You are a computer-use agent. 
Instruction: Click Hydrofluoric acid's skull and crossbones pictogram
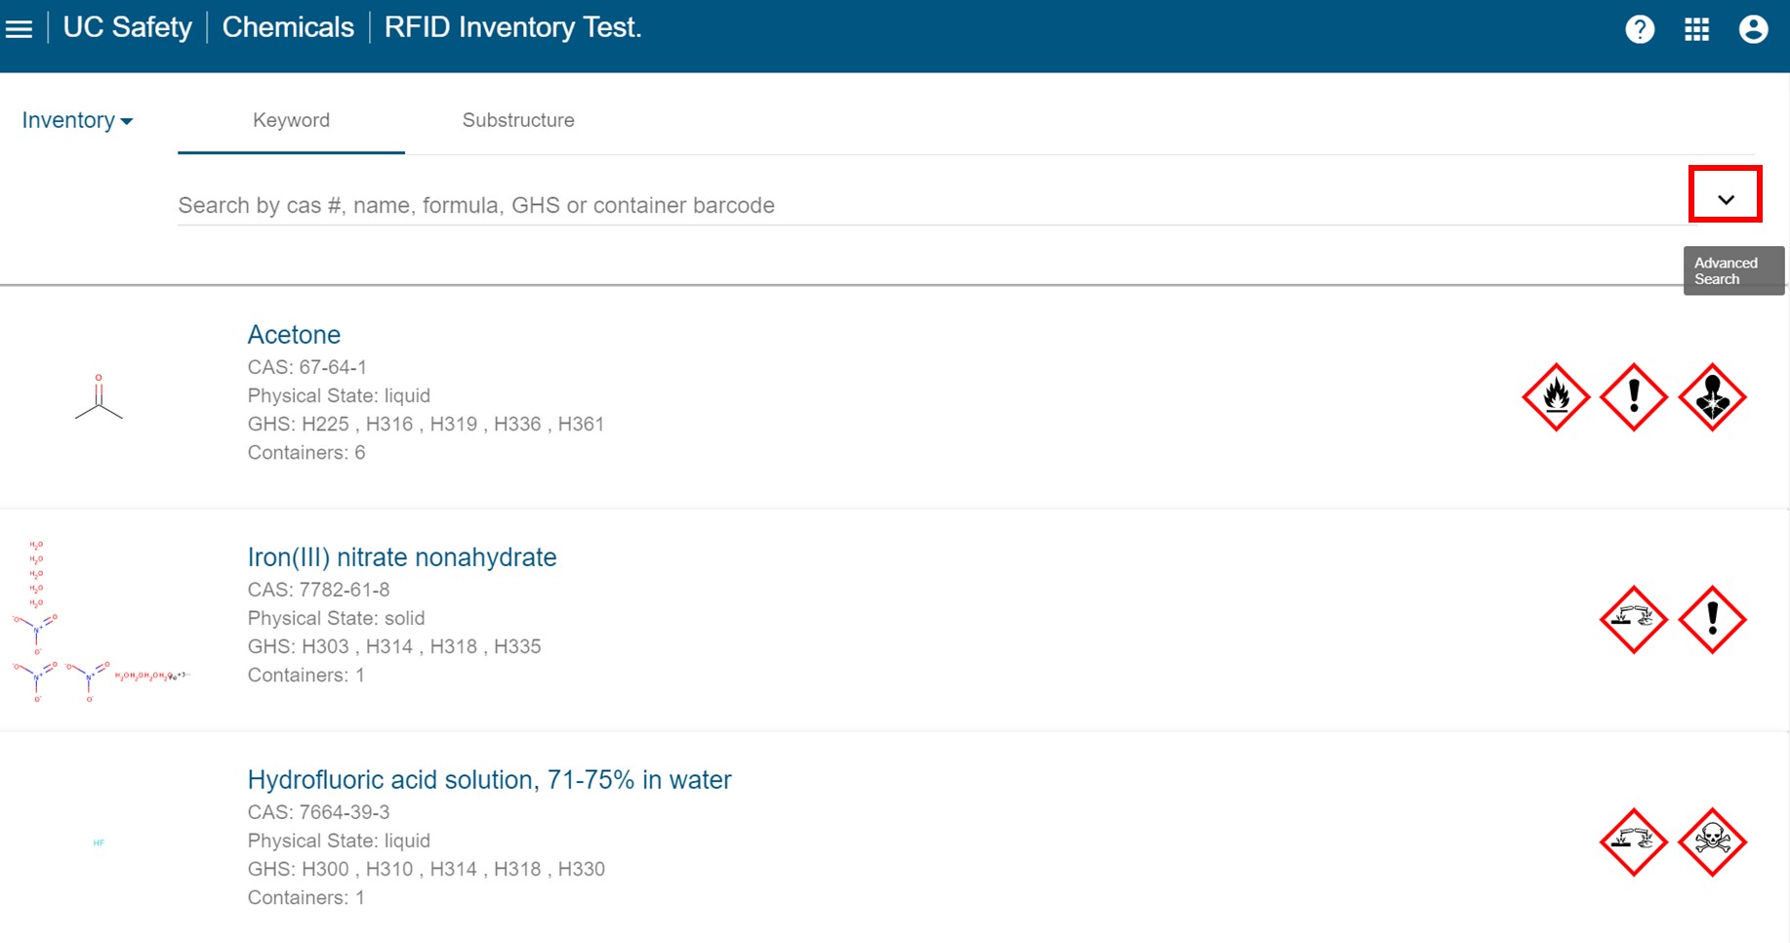[1712, 842]
